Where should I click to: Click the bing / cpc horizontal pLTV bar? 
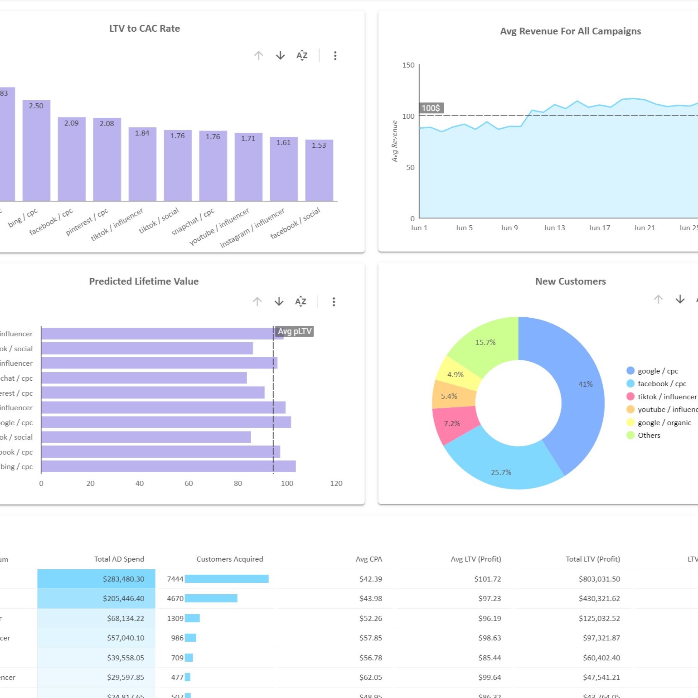pos(169,466)
